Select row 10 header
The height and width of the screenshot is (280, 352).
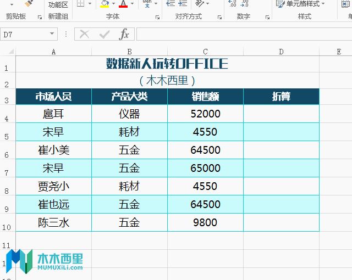click(7, 223)
